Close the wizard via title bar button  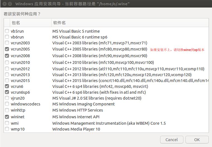pyautogui.click(x=4, y=4)
